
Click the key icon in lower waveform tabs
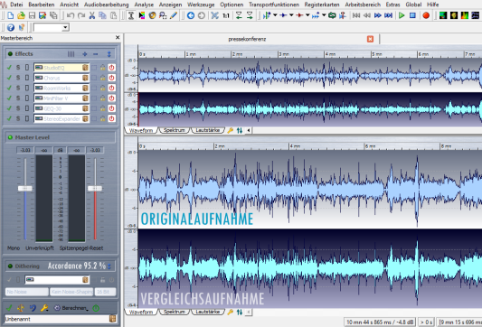(x=230, y=312)
